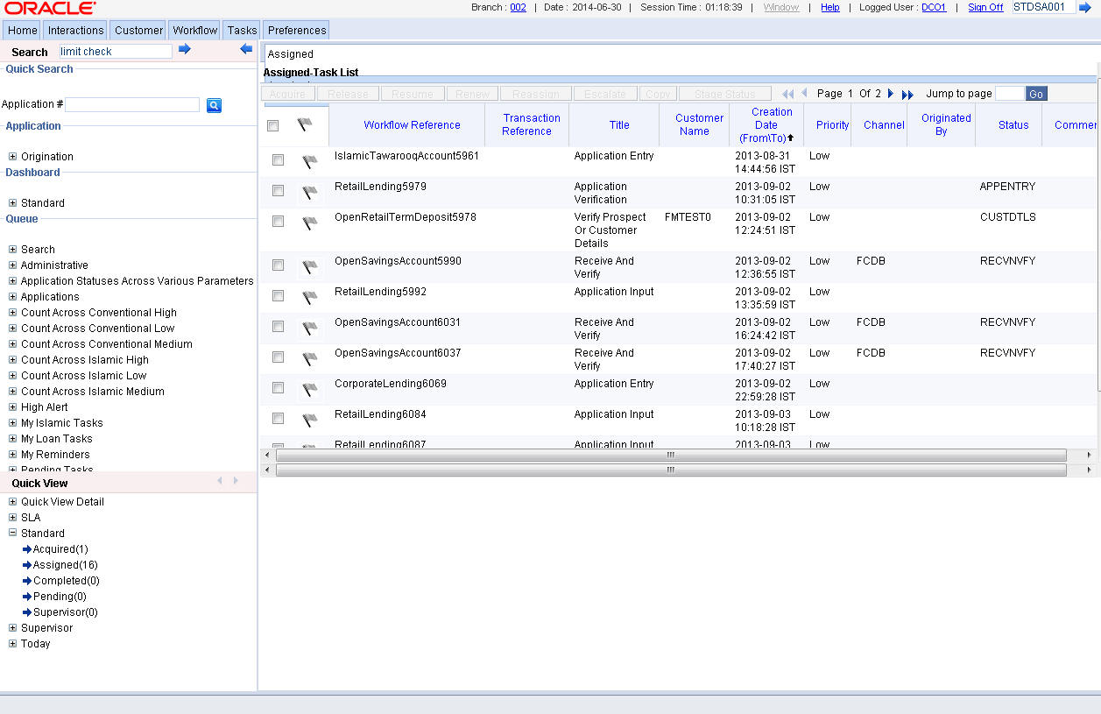Click the blue search arrow beside 'limit check'
Image resolution: width=1101 pixels, height=714 pixels.
184,50
